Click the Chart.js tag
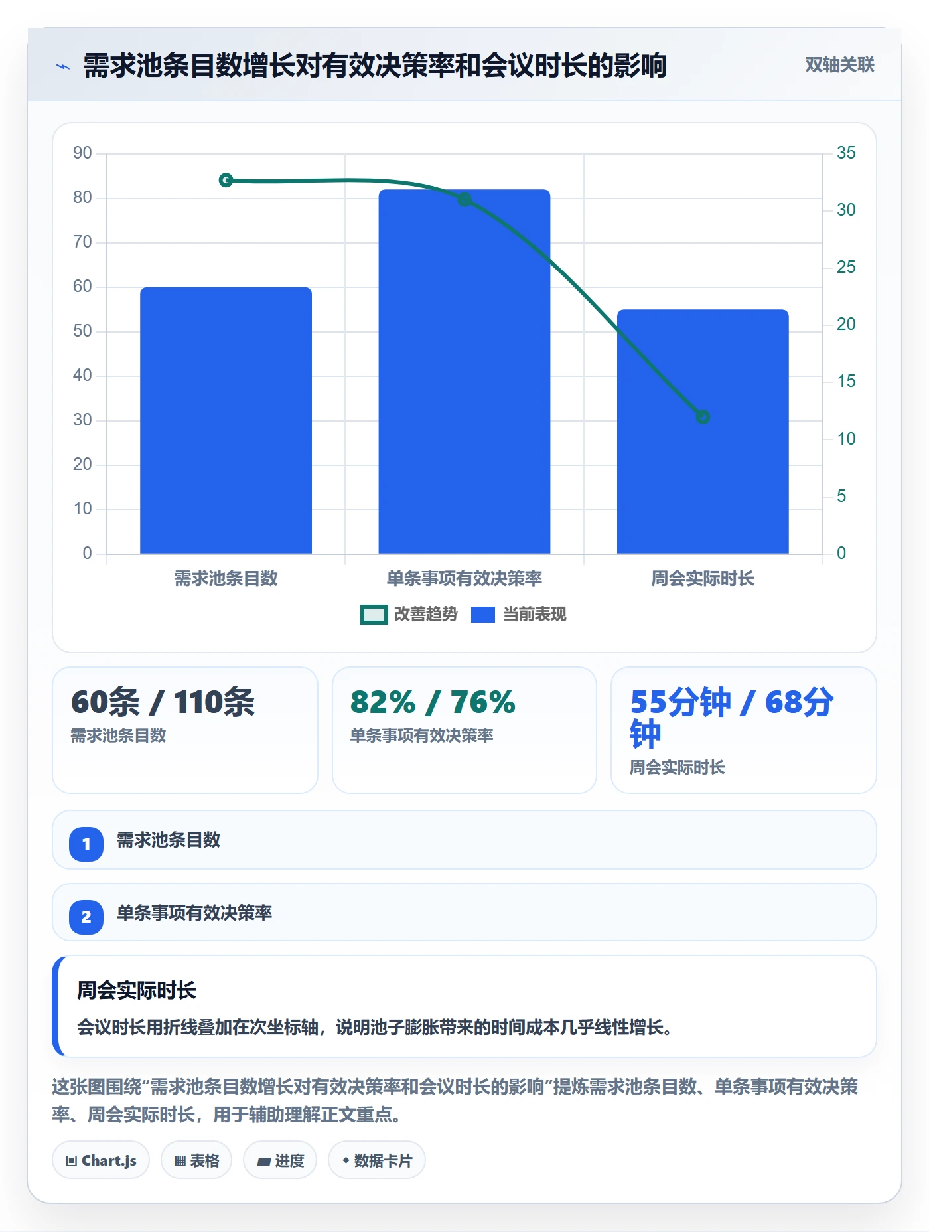The width and height of the screenshot is (929, 1232). pos(101,1160)
